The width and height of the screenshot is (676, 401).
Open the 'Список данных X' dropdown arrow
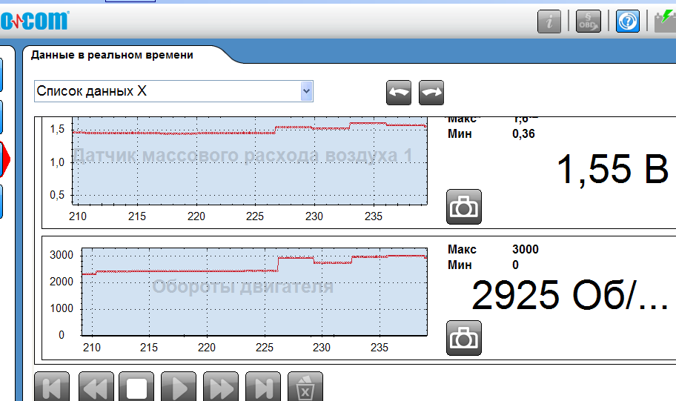(307, 91)
